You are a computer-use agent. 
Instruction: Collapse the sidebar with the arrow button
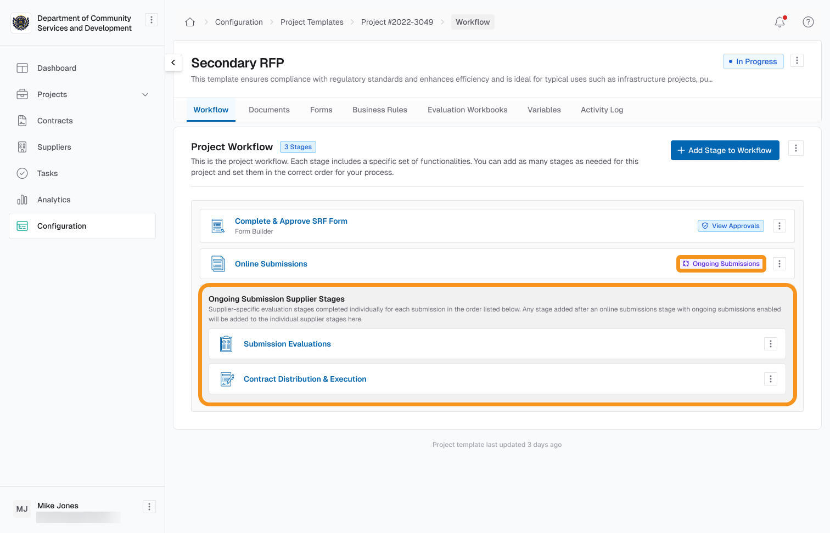click(x=173, y=63)
